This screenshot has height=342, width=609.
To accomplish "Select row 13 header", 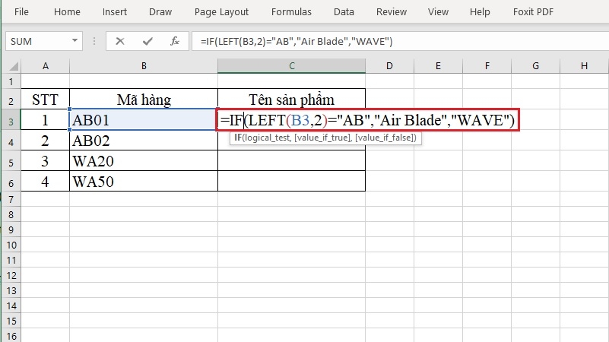I will (x=11, y=290).
